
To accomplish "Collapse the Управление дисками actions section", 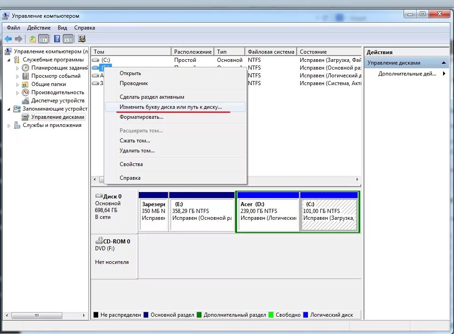I will 443,63.
